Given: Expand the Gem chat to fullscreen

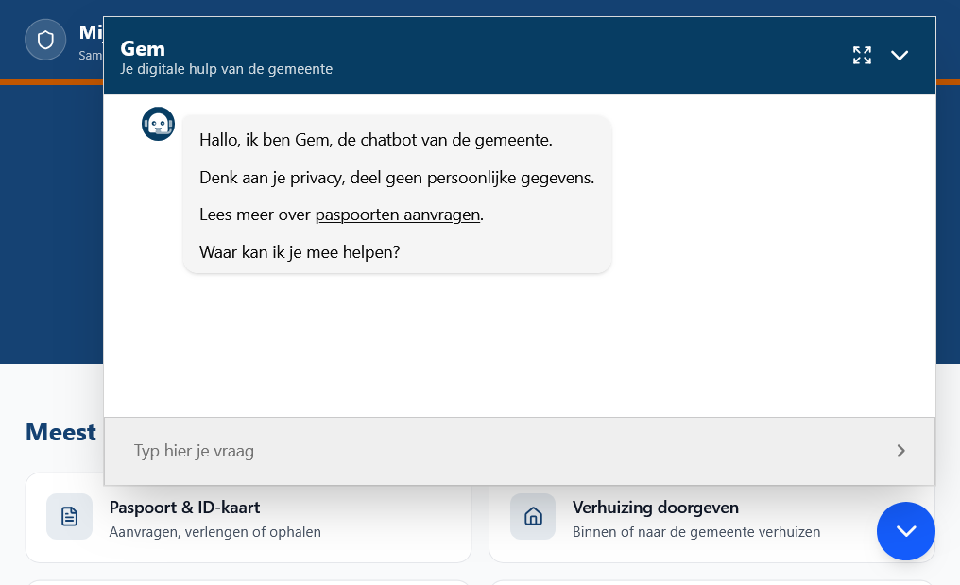Looking at the screenshot, I should 862,55.
